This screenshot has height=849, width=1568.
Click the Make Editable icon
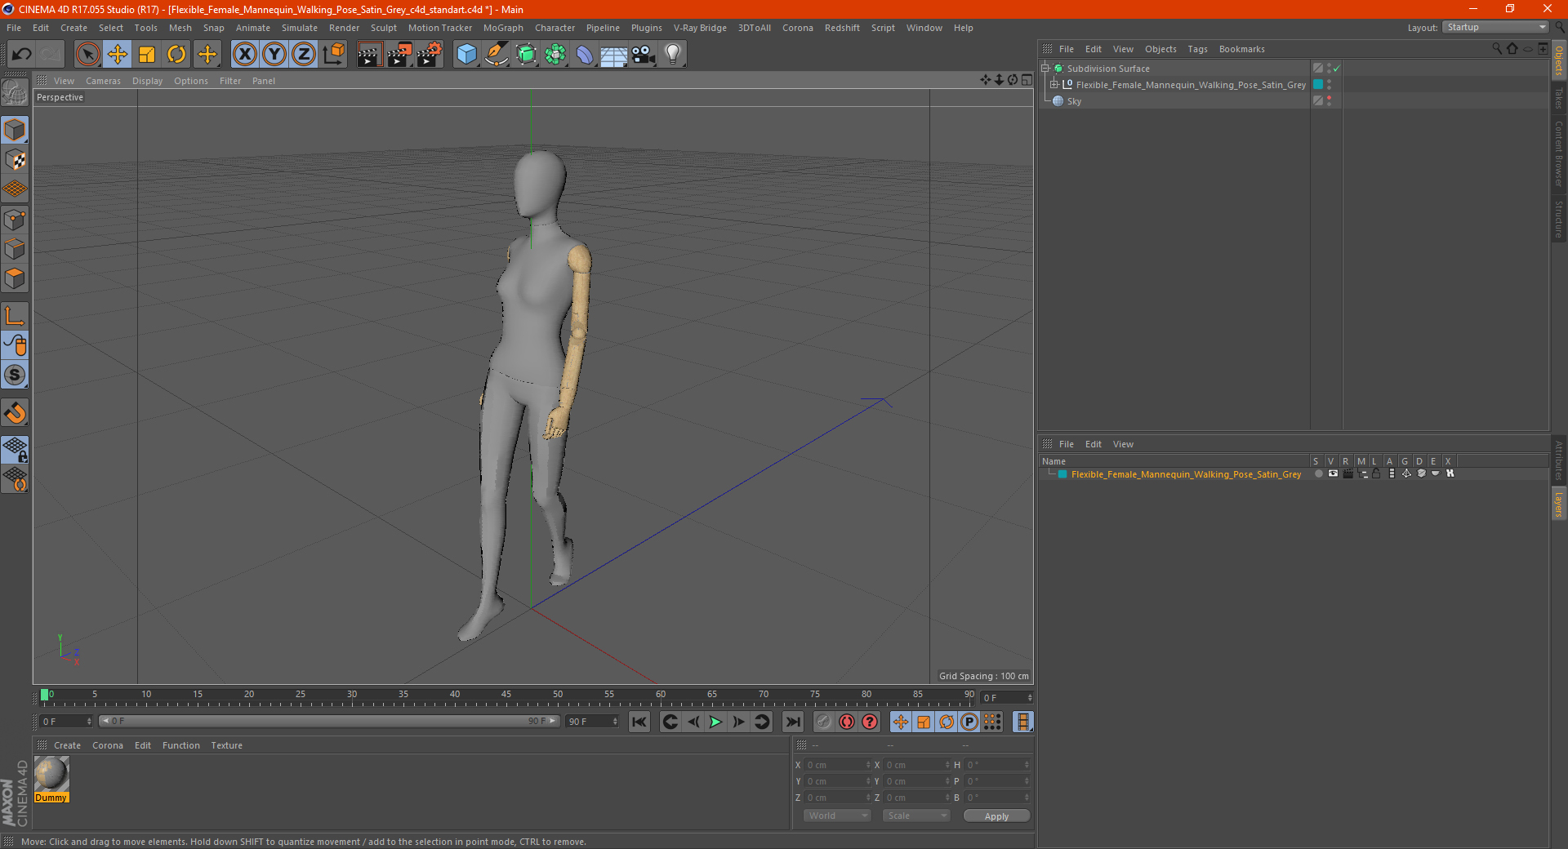click(x=15, y=92)
